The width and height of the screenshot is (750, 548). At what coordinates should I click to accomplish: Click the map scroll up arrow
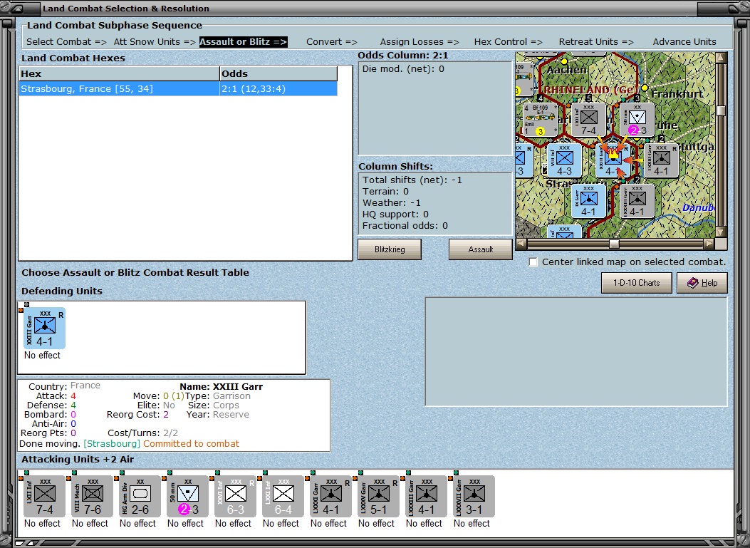pos(721,58)
